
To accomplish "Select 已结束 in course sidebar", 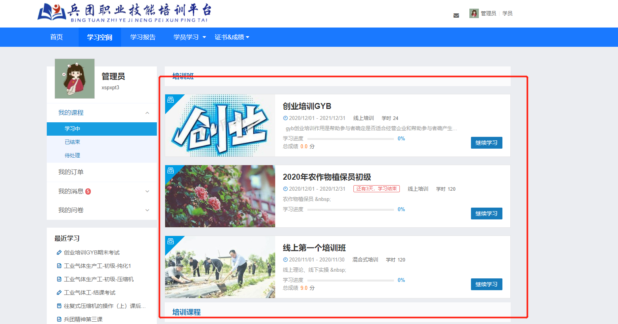I will tap(72, 142).
